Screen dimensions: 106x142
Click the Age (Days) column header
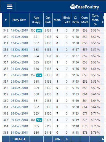pyautogui.click(x=36, y=20)
